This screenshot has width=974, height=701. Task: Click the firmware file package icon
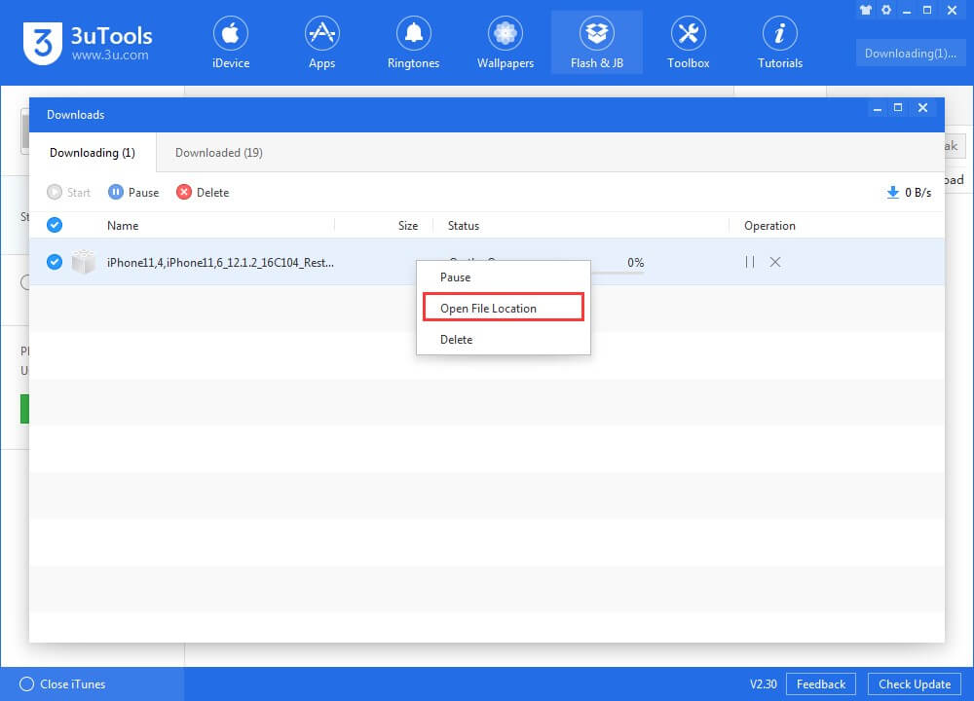point(83,262)
